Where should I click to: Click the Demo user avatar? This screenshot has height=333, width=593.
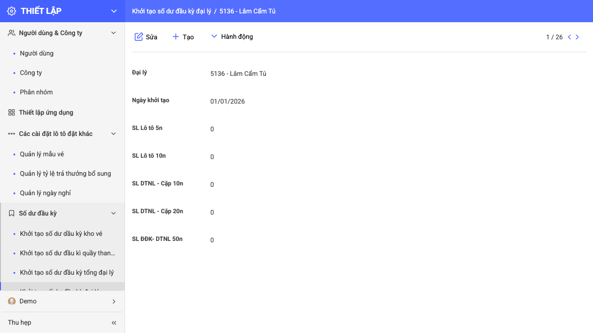point(12,301)
